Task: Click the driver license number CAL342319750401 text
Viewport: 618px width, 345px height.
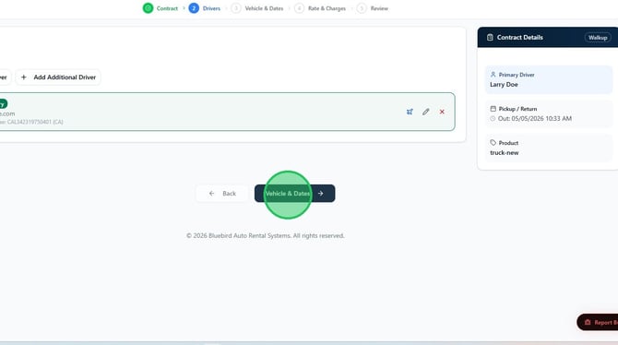Action: point(30,122)
